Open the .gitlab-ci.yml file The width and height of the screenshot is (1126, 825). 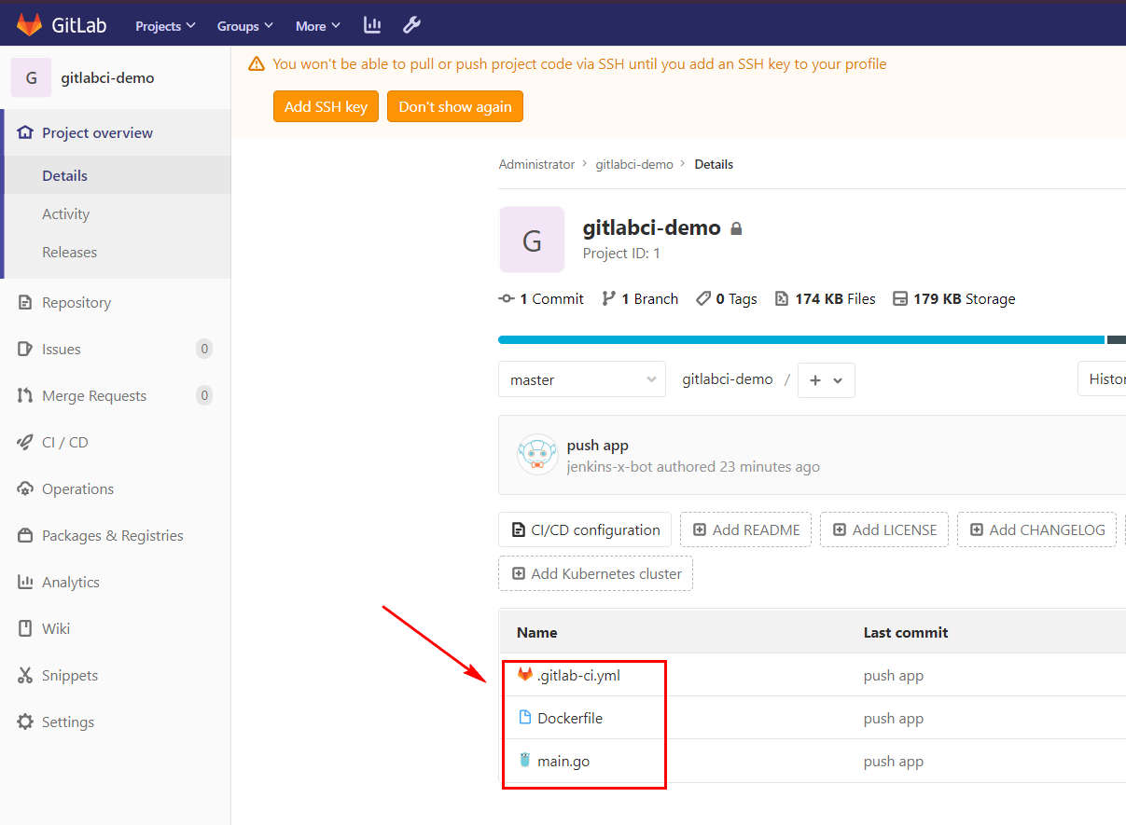coord(578,675)
